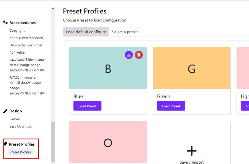Viewport: 249px width, 164px height.
Task: Collapse the Design section heading
Action: click(x=16, y=111)
